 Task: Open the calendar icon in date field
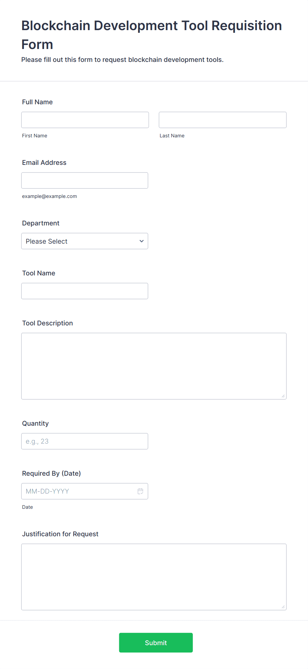(x=140, y=491)
